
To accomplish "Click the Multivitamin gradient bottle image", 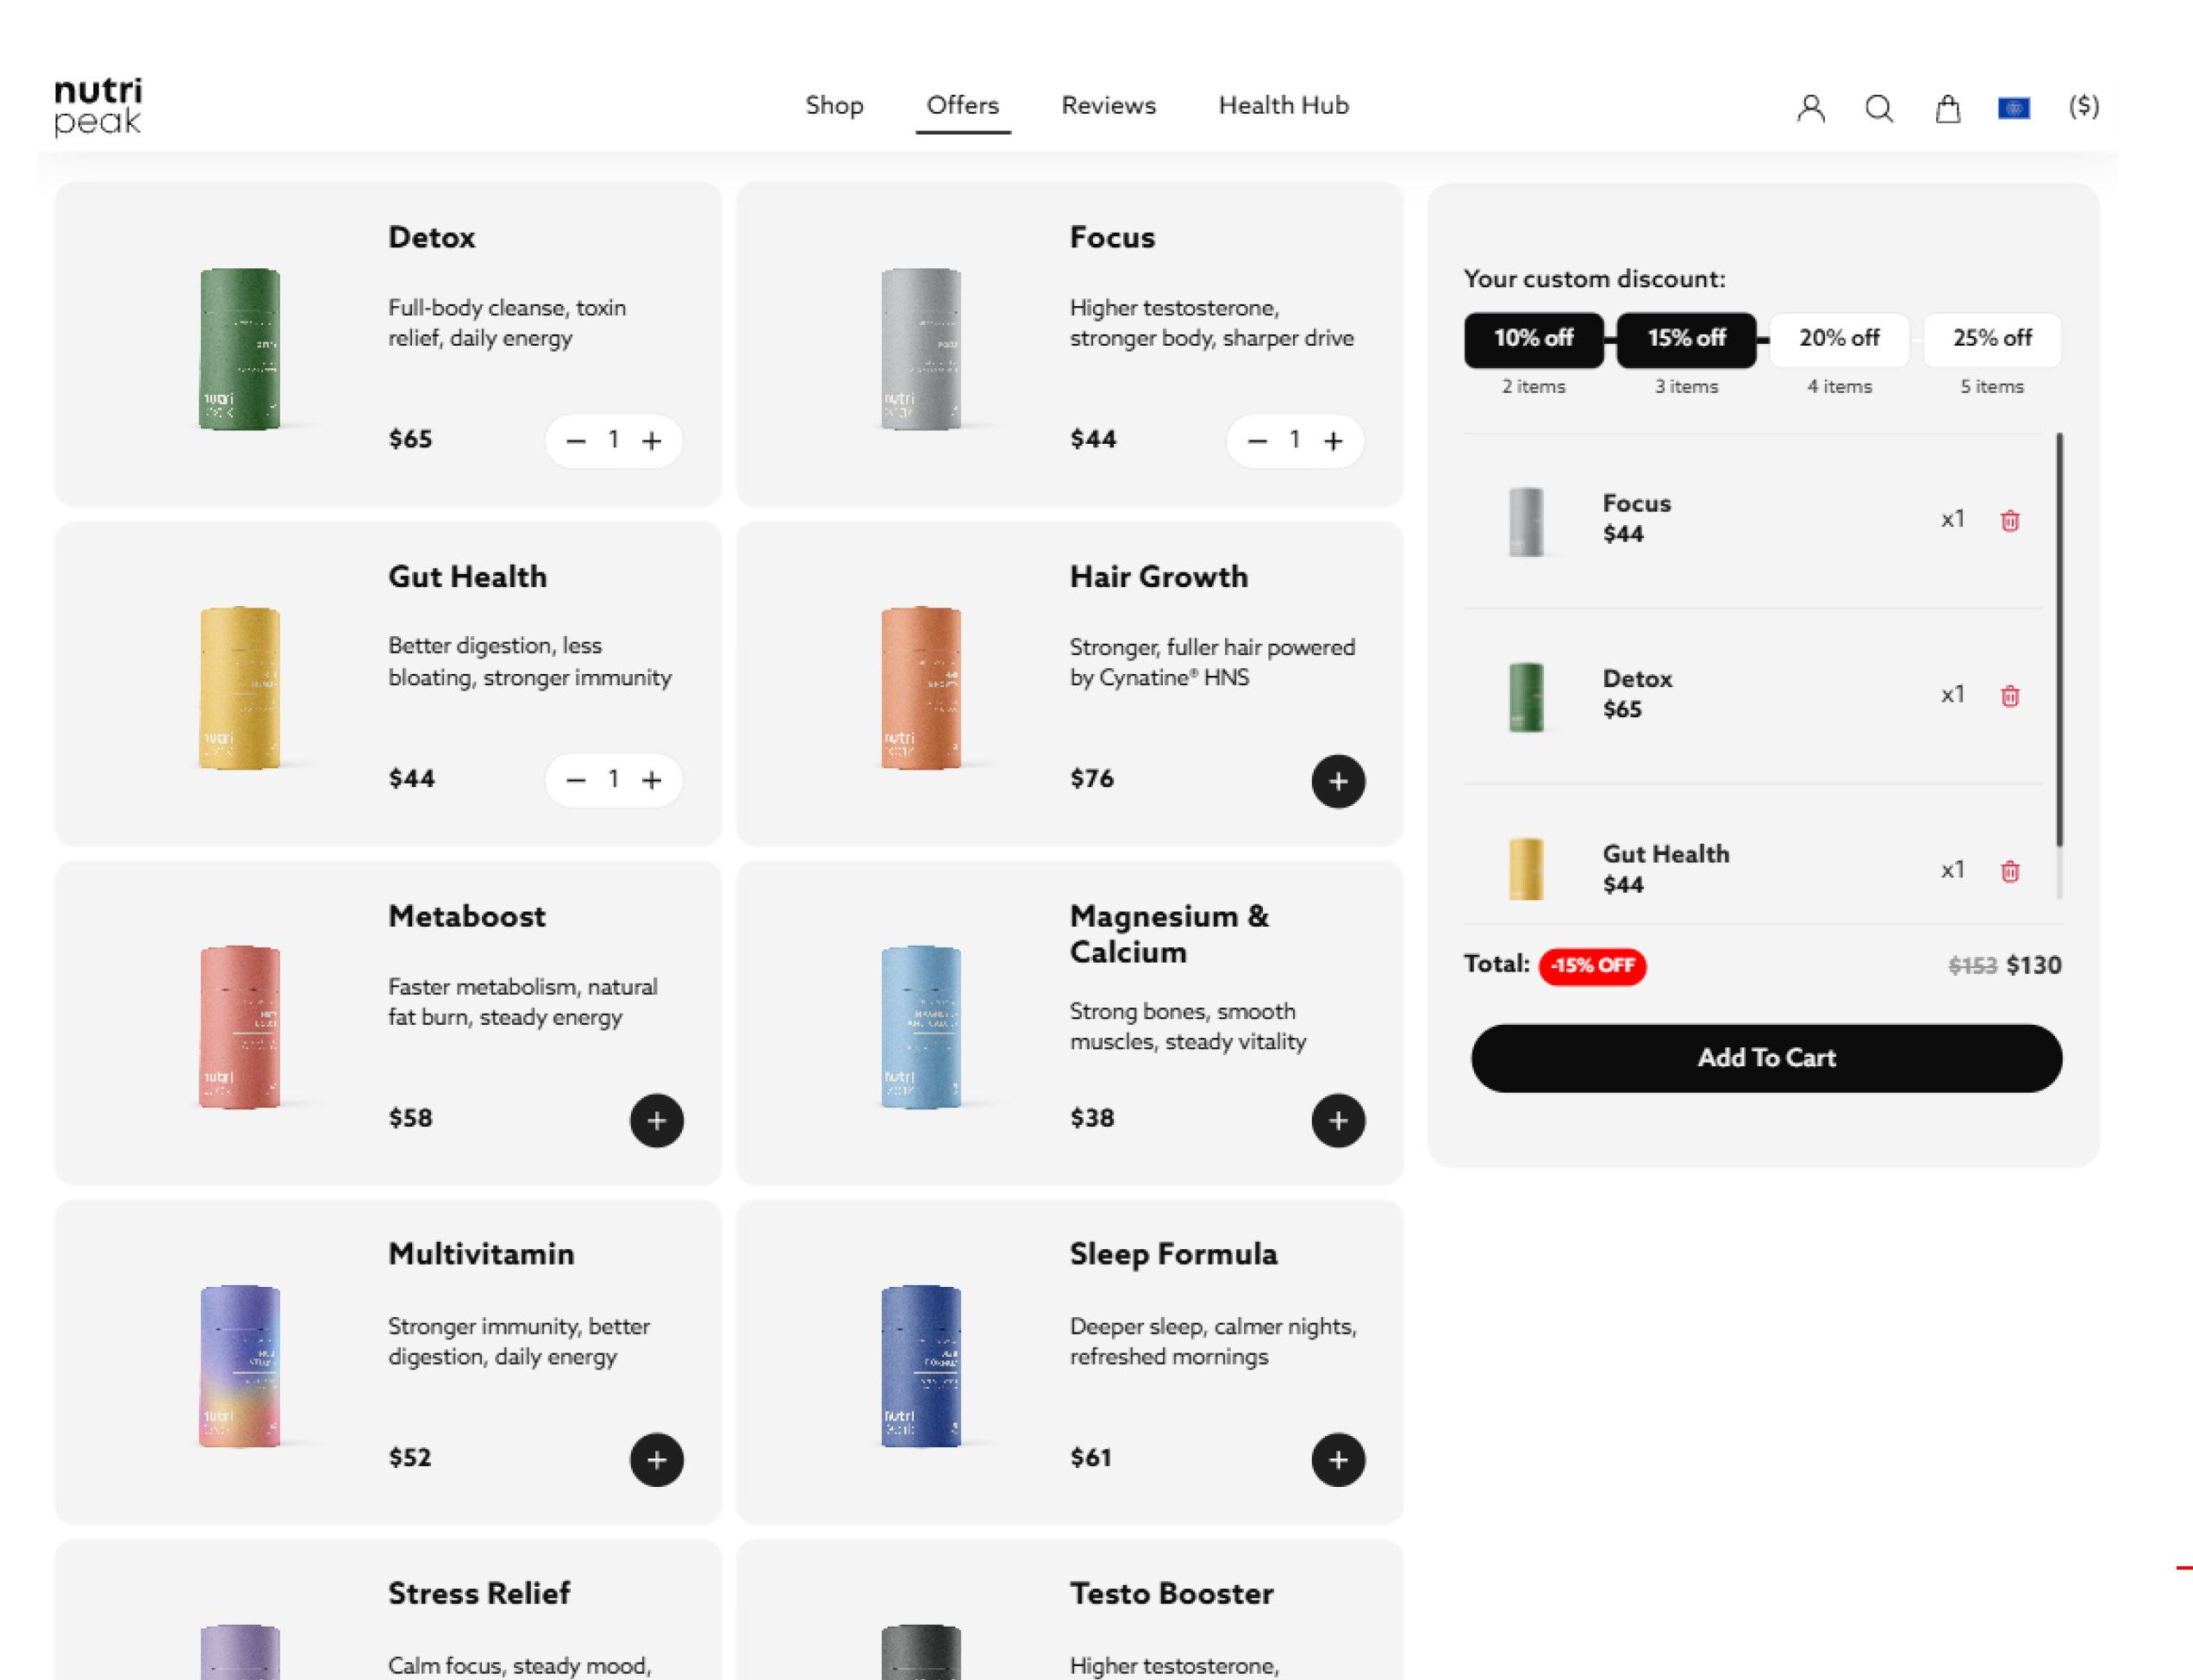I will pyautogui.click(x=239, y=1365).
